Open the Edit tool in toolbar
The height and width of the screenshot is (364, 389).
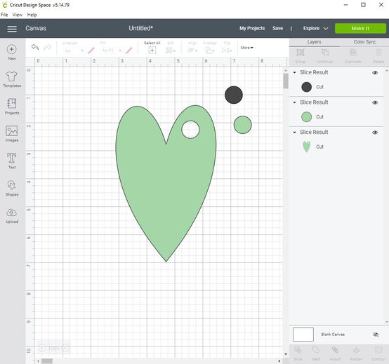point(171,48)
